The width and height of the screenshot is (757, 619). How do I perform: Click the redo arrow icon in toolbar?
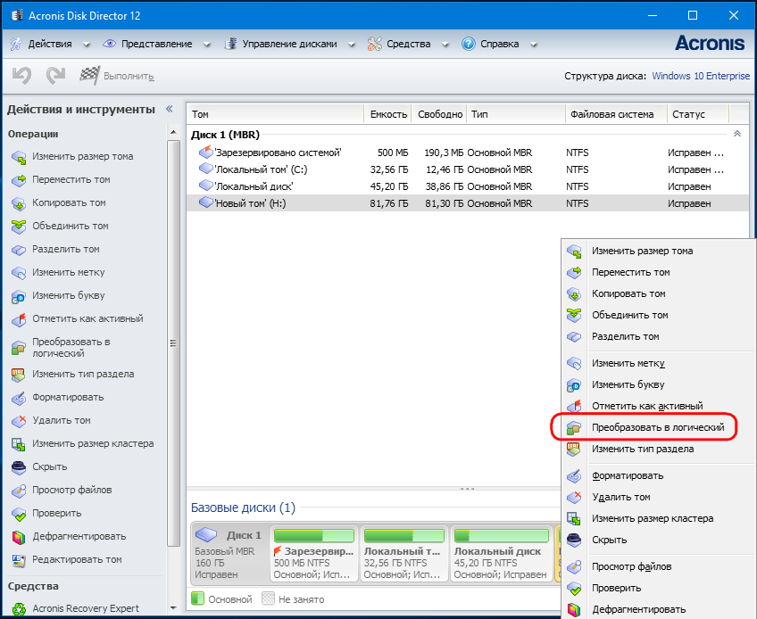[55, 77]
